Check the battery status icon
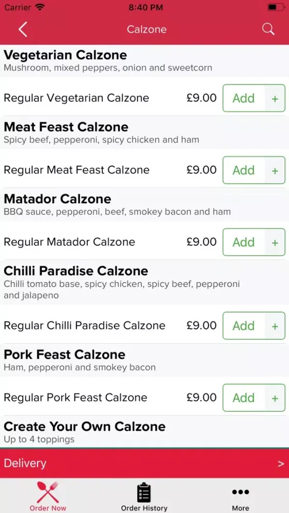 276,7
